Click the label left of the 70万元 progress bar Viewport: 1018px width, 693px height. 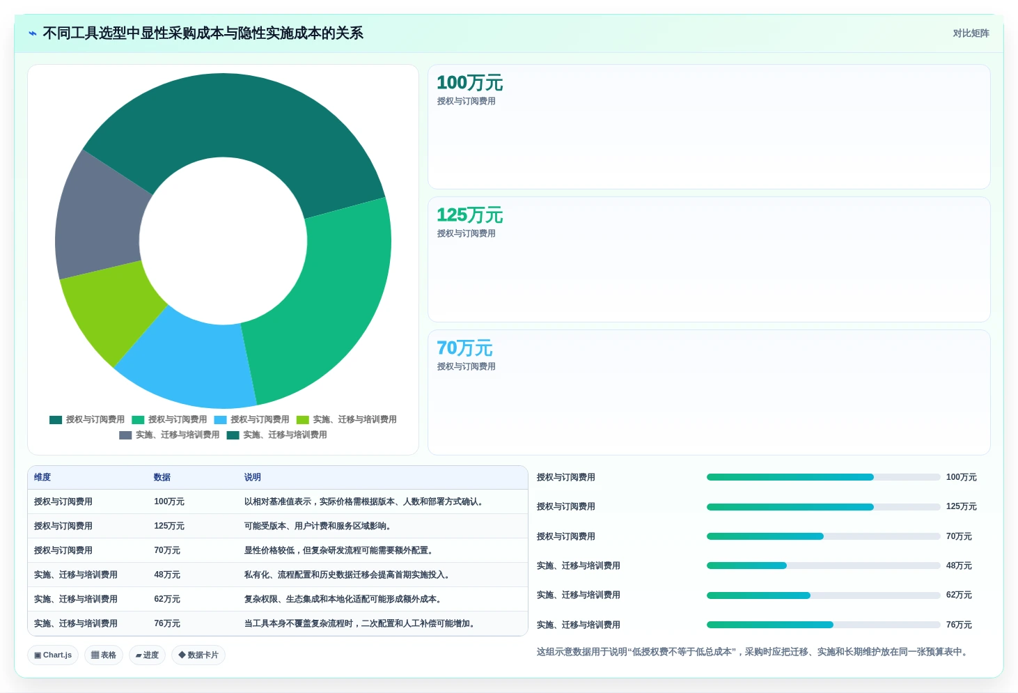pos(566,537)
